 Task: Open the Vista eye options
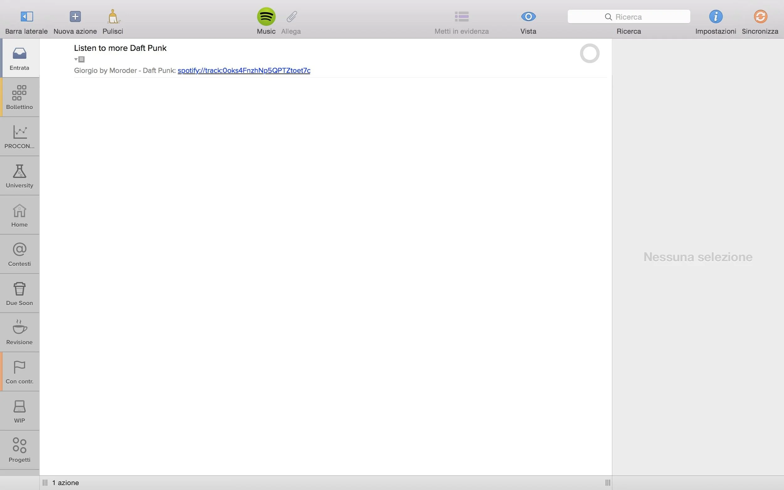[528, 17]
